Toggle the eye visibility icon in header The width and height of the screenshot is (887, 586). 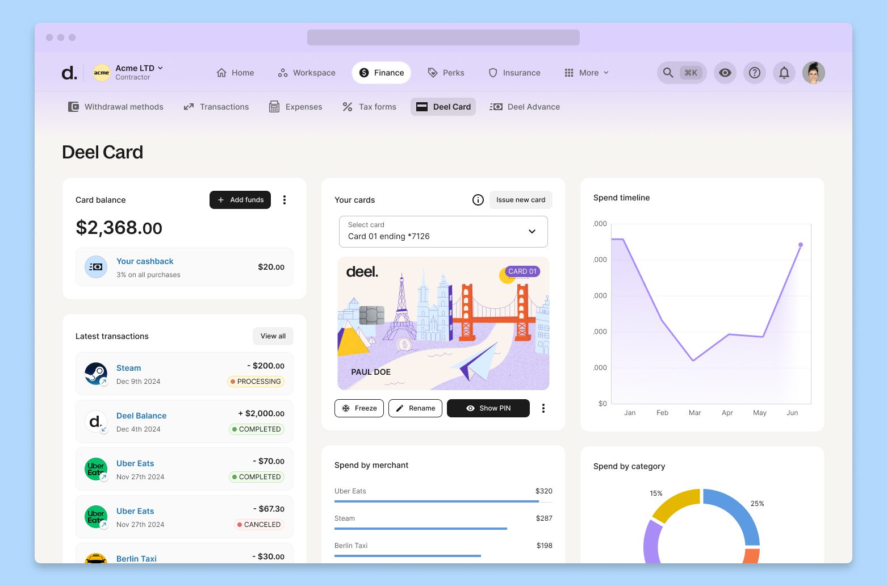pos(725,73)
